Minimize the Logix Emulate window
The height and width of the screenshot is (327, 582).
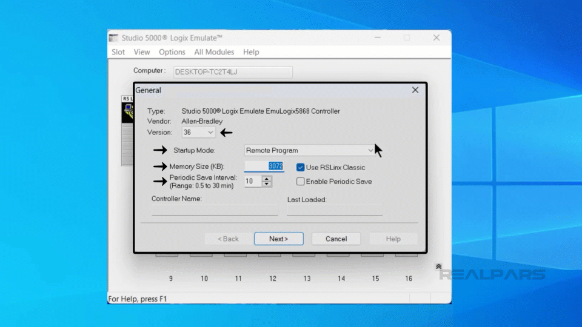378,38
